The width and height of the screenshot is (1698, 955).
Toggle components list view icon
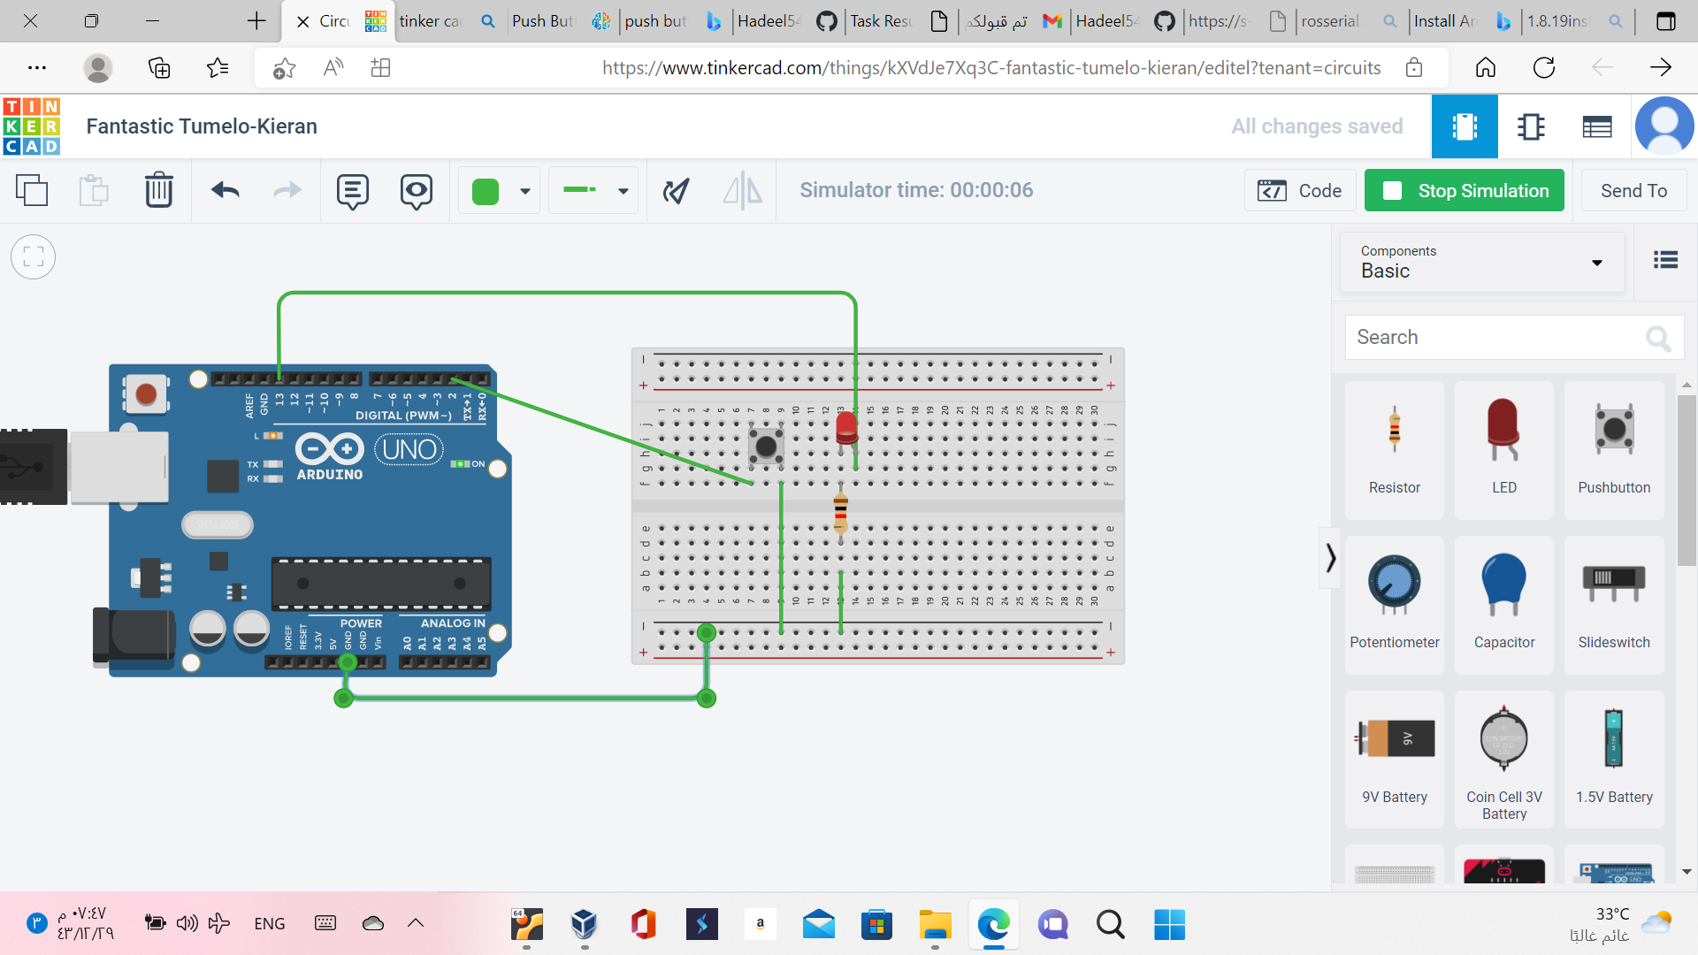click(x=1665, y=259)
